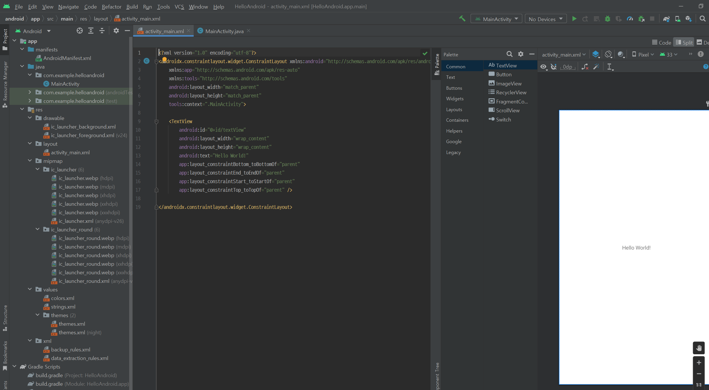Click the 0dp default margins field
This screenshot has width=709, height=390.
point(567,67)
